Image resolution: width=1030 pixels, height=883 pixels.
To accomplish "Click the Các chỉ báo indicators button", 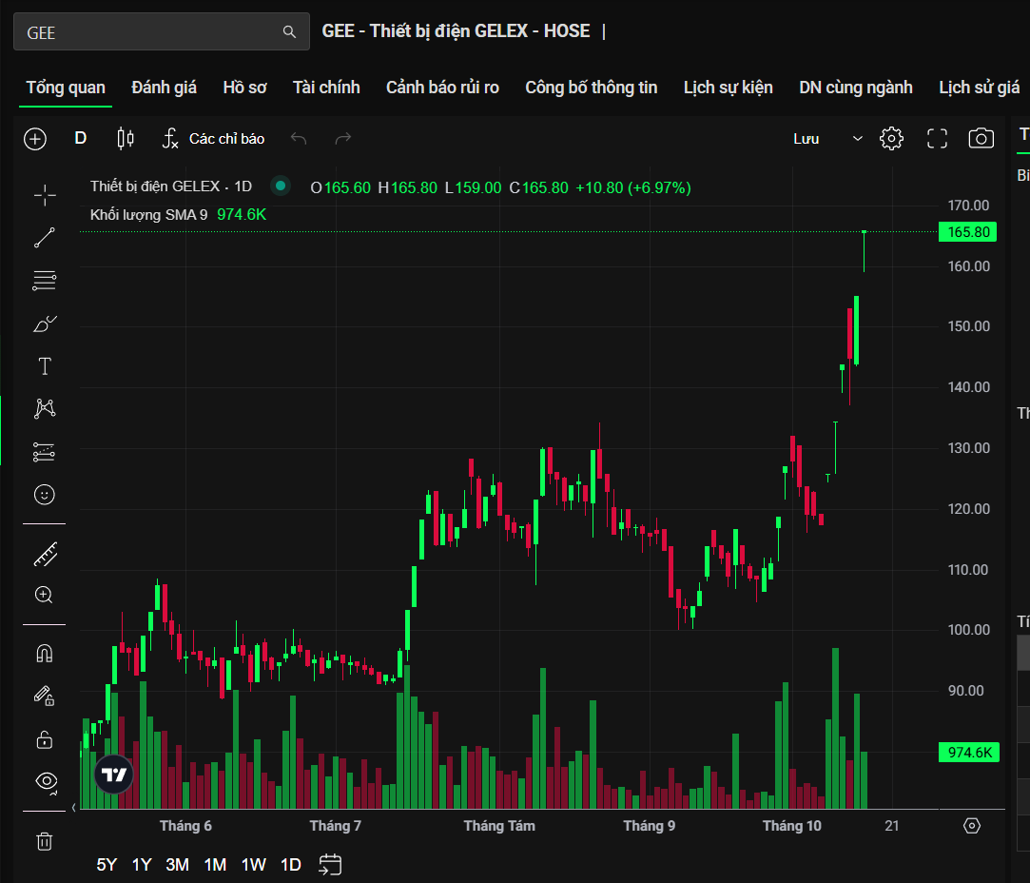I will click(x=213, y=139).
